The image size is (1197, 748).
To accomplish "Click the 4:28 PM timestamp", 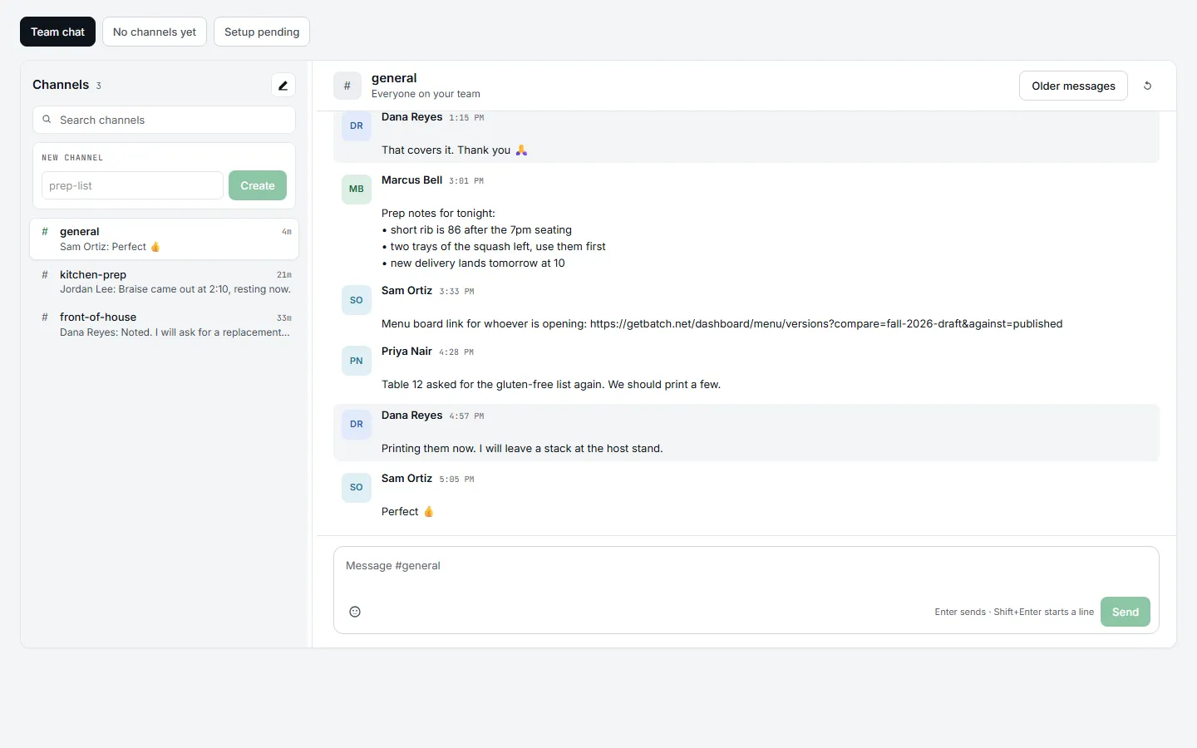I will [x=456, y=352].
